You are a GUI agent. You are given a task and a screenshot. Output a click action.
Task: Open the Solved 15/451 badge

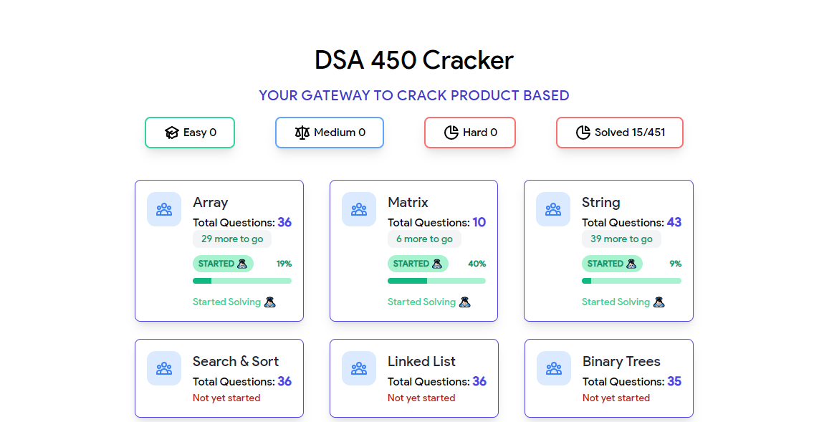coord(619,133)
